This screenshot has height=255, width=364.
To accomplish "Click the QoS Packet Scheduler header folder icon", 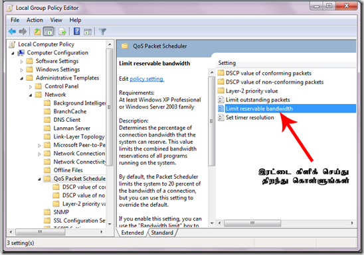I will [125, 46].
